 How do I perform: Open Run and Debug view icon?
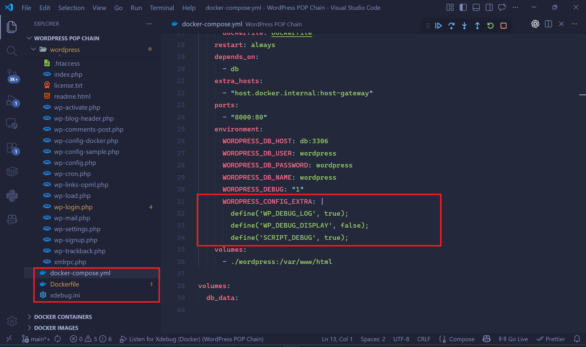click(x=12, y=100)
